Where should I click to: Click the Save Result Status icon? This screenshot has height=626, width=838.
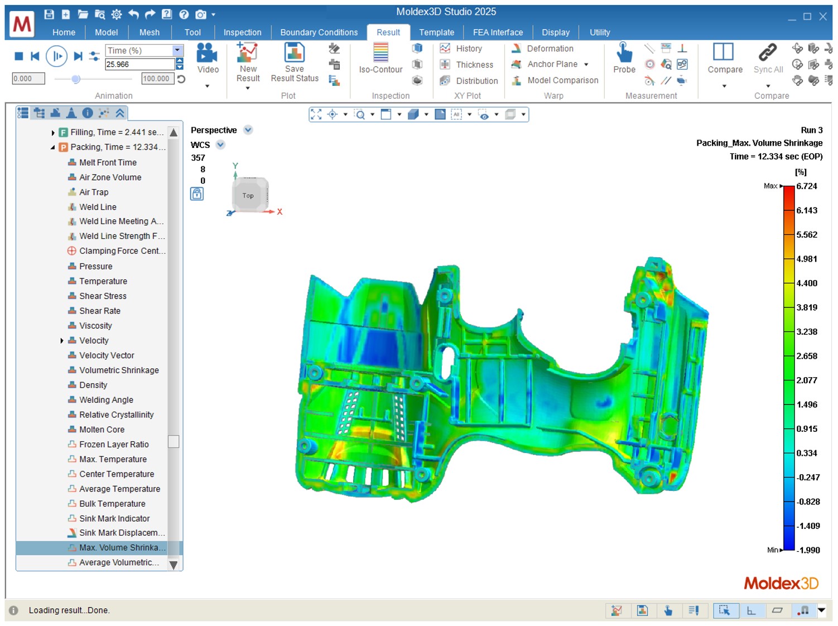(x=294, y=52)
